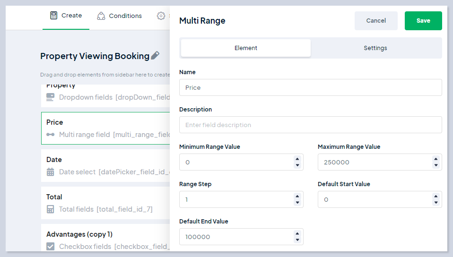Select the Element tab

246,48
